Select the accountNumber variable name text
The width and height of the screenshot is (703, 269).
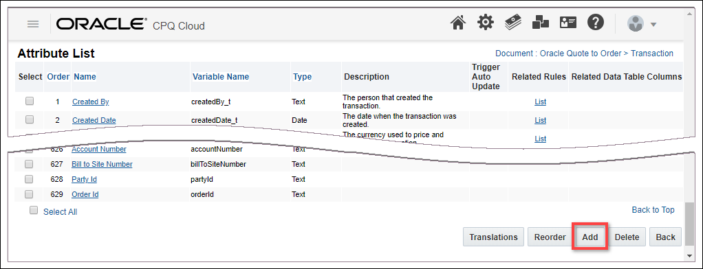click(217, 149)
